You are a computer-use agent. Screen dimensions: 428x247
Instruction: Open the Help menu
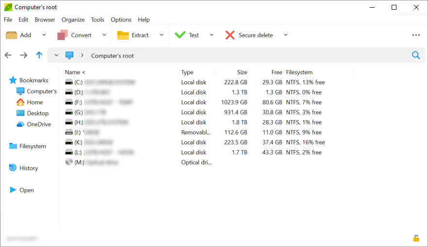pos(144,19)
